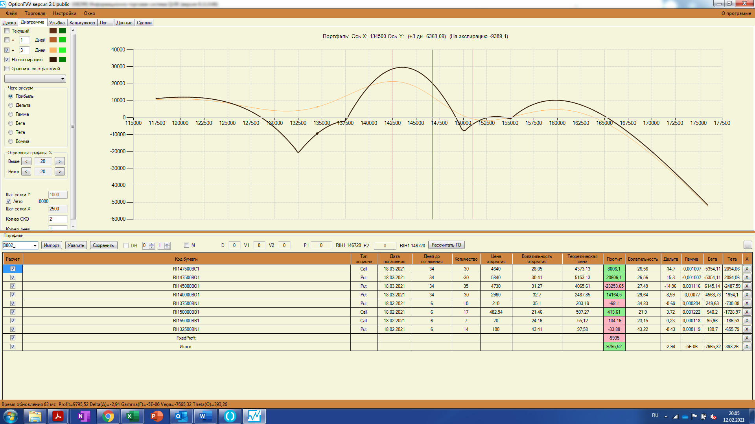This screenshot has height=424, width=755.
Task: Open PowerPoint from the taskbar
Action: click(x=157, y=416)
